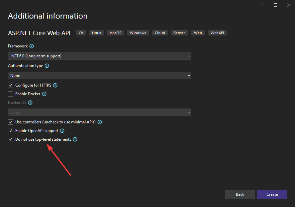Click the Docker OS label
This screenshot has width=295, height=207.
17,103
